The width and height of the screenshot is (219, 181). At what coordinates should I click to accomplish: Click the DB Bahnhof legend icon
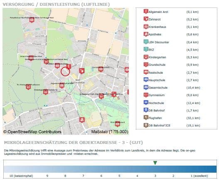(146, 110)
